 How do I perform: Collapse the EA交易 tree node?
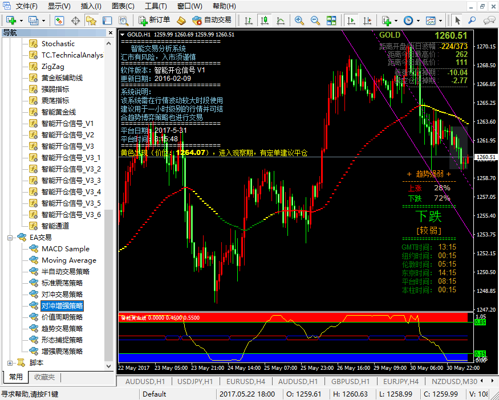10,238
